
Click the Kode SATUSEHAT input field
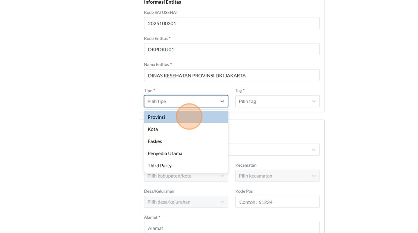point(231,23)
